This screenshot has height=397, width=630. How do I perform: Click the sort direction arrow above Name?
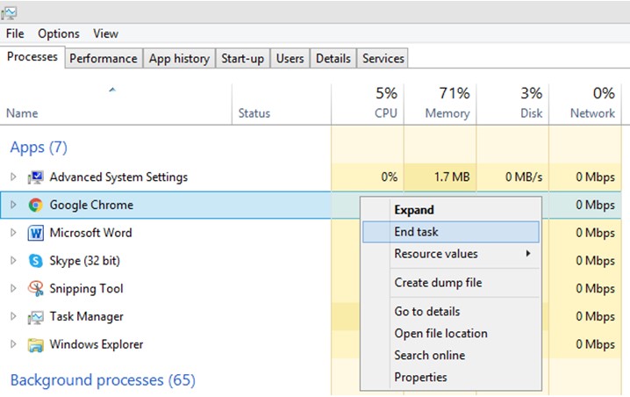[x=112, y=90]
